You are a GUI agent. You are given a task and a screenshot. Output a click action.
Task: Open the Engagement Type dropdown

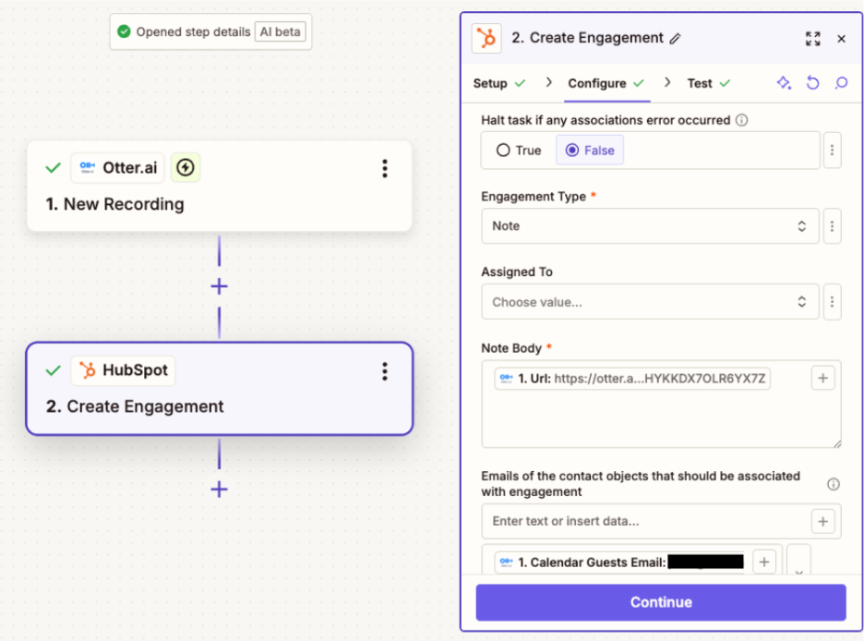click(x=650, y=226)
